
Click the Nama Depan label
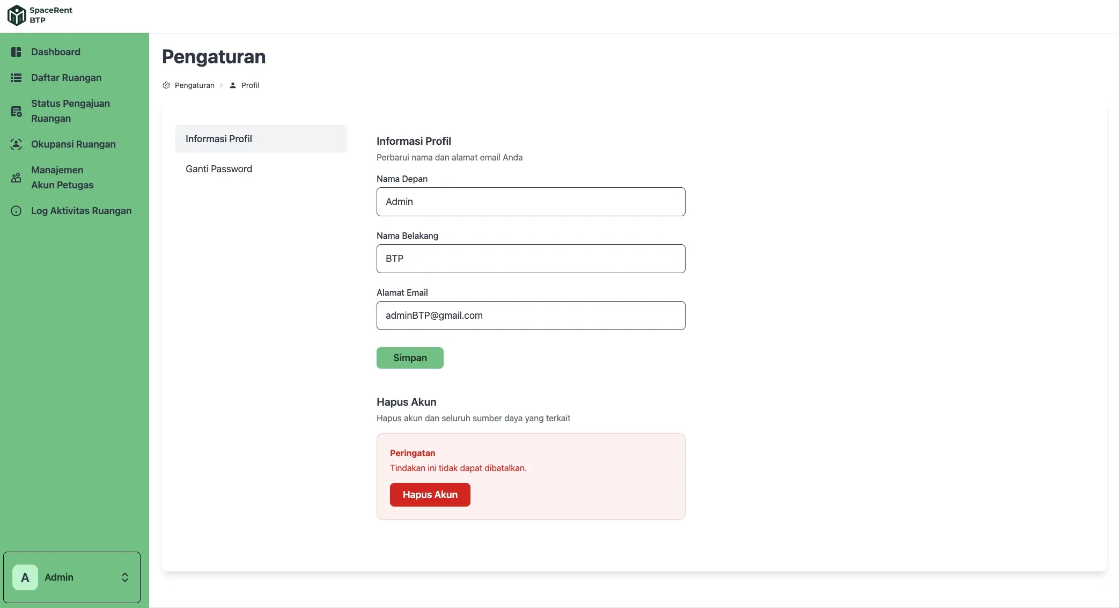coord(402,179)
